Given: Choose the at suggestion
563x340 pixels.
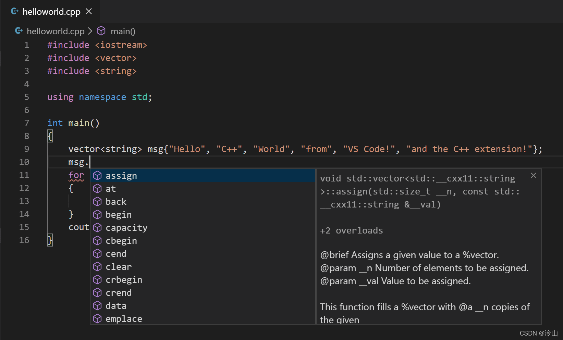Looking at the screenshot, I should click(x=203, y=189).
